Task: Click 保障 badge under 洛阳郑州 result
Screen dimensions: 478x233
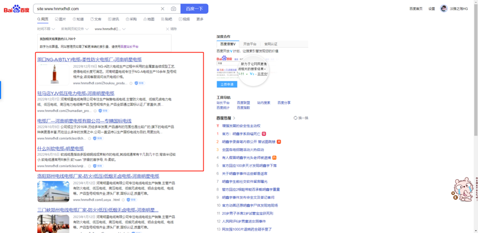Action: (x=132, y=200)
